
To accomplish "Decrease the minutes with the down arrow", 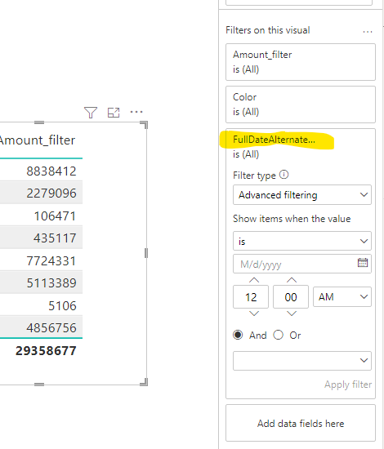I will click(x=292, y=313).
